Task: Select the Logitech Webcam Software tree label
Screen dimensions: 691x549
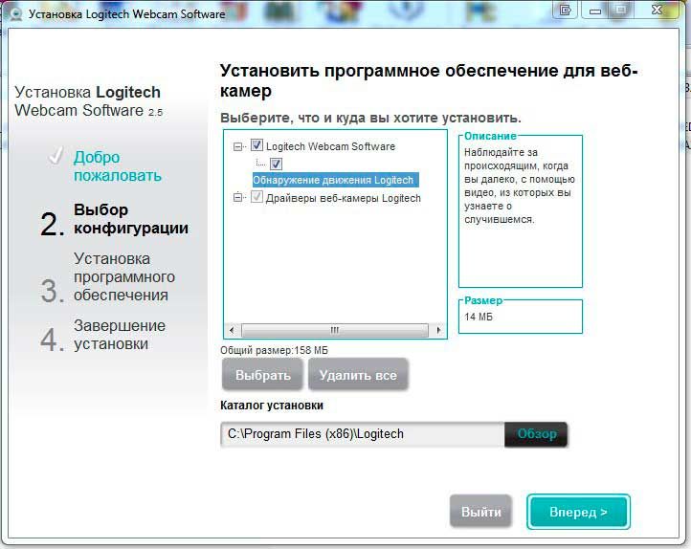Action: (330, 146)
